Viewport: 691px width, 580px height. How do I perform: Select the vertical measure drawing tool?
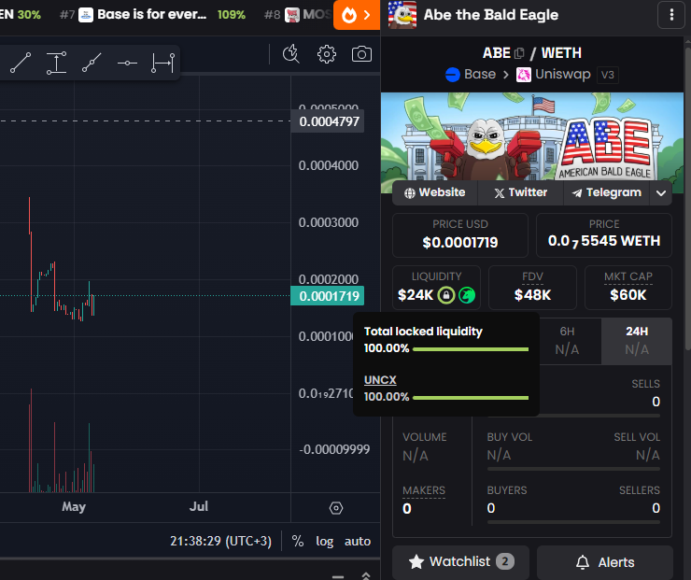(x=56, y=63)
